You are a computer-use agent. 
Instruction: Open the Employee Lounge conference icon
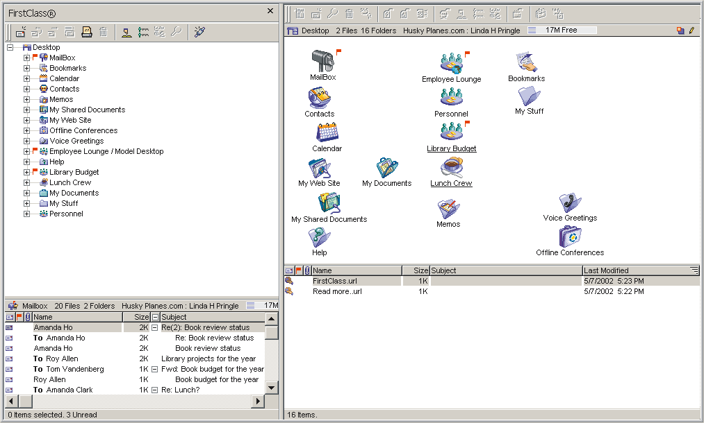(x=451, y=63)
